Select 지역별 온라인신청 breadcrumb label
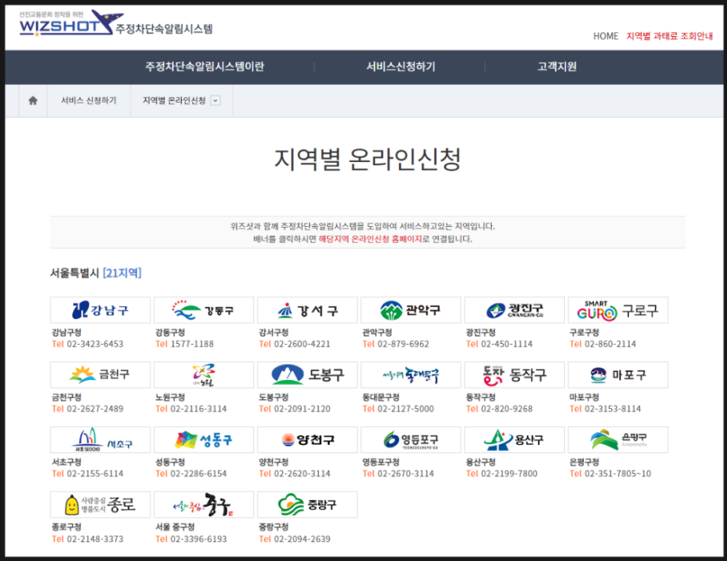Image resolution: width=727 pixels, height=561 pixels. (174, 100)
